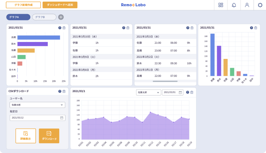Switch to the グラフA tab
The width and height of the screenshot is (266, 153).
[x=18, y=17]
